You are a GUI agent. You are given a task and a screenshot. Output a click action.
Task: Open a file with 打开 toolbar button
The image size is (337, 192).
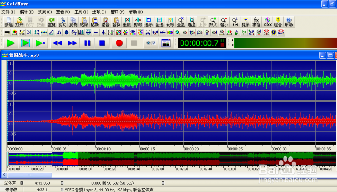tap(19, 22)
